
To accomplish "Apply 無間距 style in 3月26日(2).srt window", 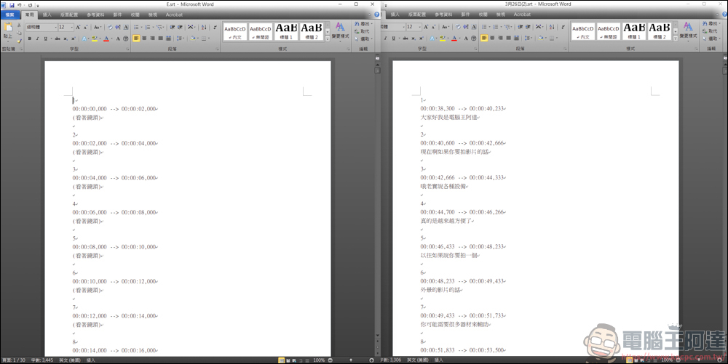I will 609,31.
